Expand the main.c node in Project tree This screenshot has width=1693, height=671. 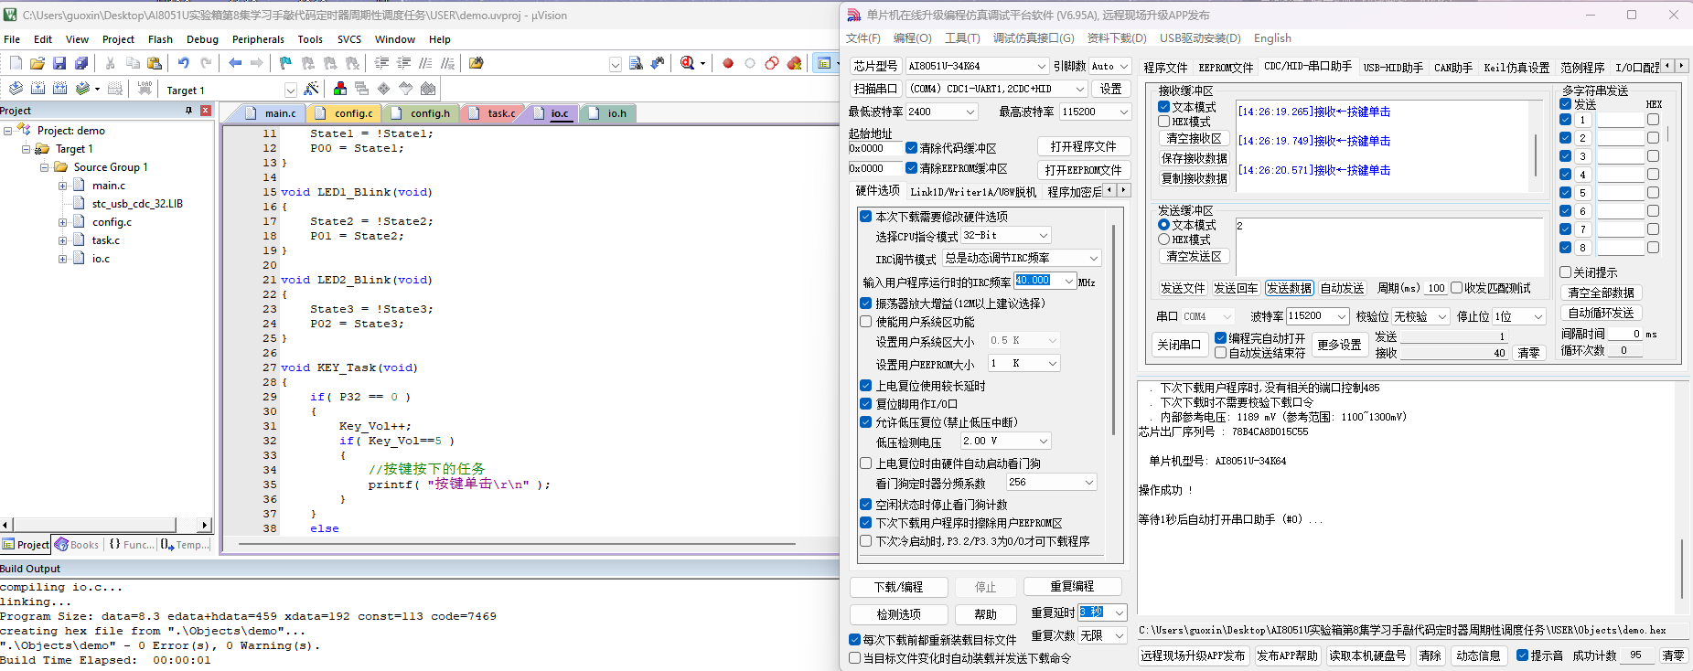point(63,186)
